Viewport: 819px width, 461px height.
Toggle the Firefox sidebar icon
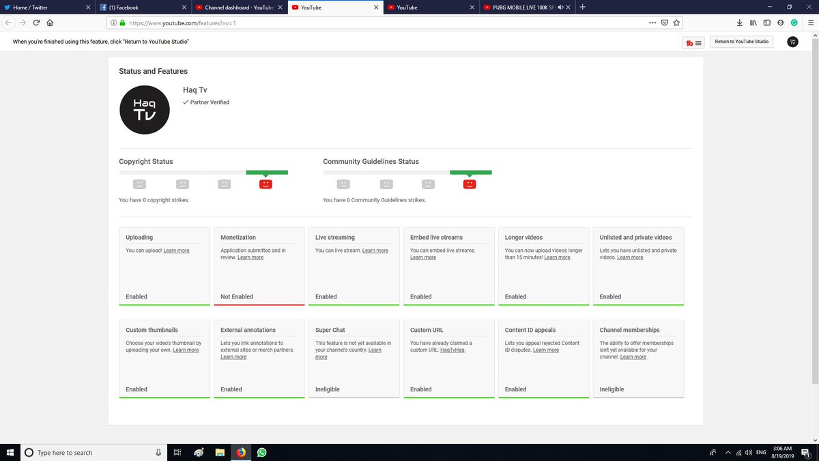point(767,23)
